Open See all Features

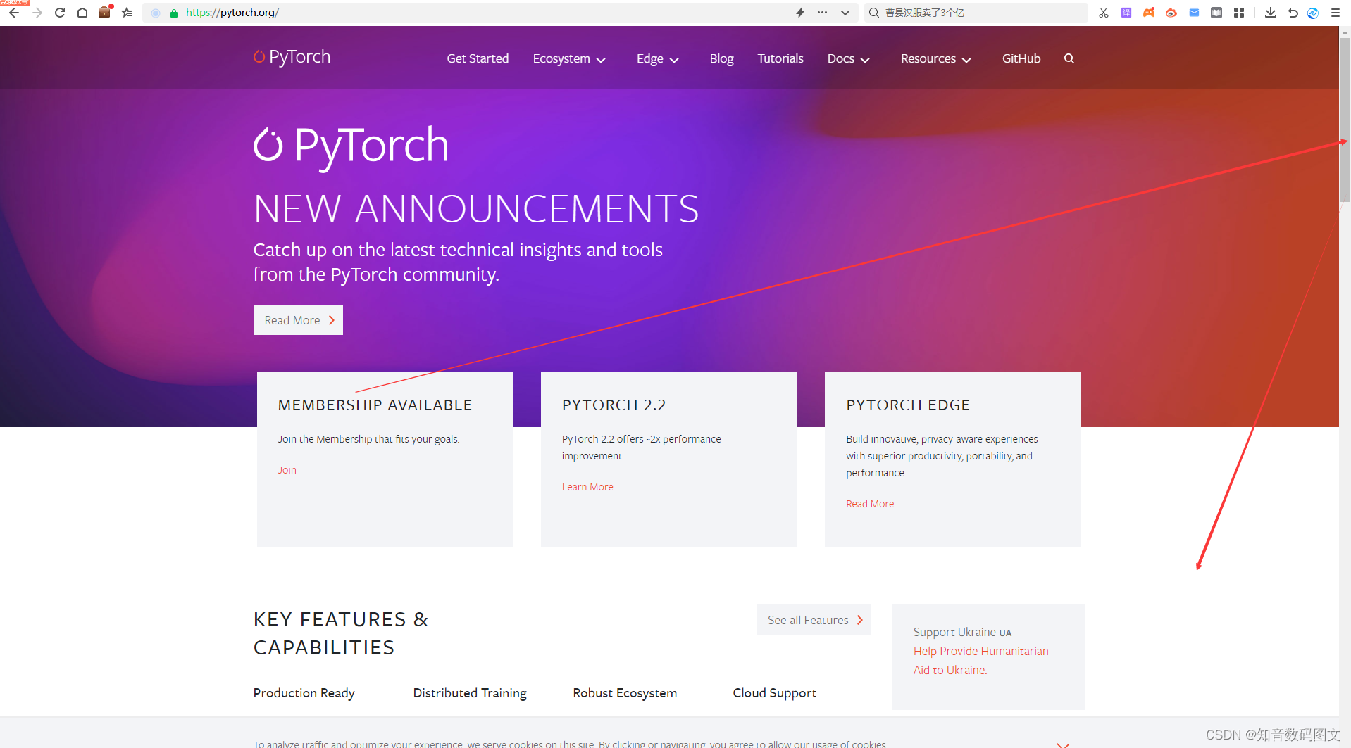click(813, 620)
